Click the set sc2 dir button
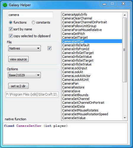This screenshot has width=133, height=148. pos(18,86)
